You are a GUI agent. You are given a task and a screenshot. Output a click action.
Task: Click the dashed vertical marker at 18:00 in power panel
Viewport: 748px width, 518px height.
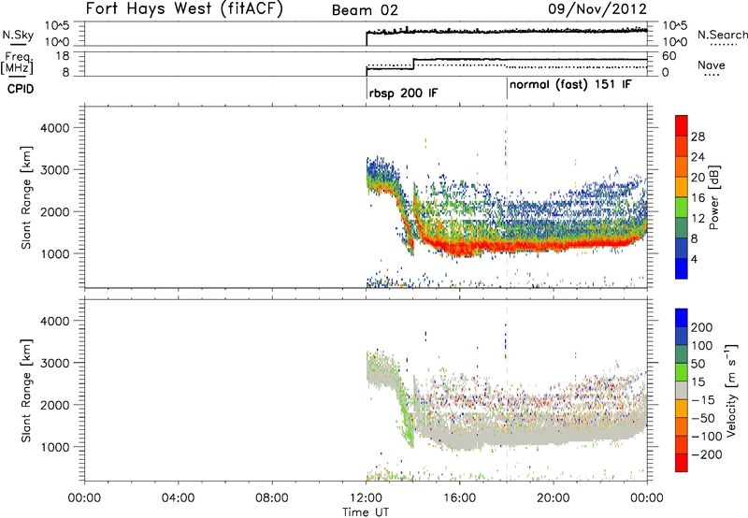click(x=507, y=196)
